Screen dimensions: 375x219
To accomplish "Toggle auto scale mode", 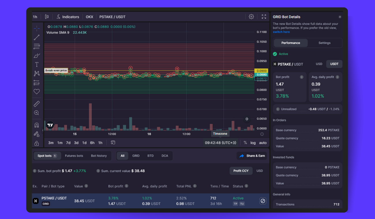I will (263, 143).
